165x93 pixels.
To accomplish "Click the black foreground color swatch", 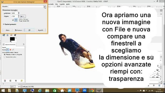I will [x=12, y=39].
